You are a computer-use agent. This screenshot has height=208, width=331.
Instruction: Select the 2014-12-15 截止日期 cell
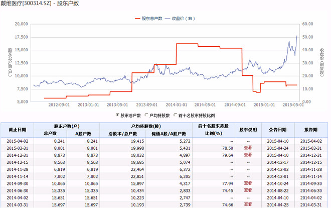tap(18, 162)
